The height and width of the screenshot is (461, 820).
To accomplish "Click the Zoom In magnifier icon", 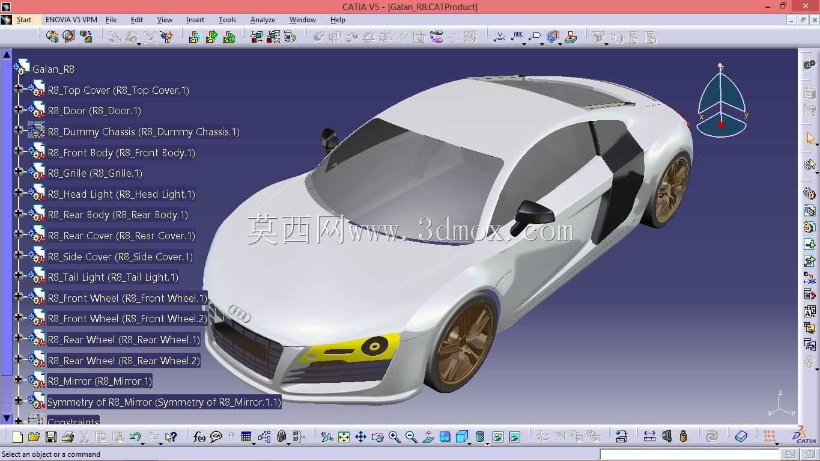I will [x=394, y=437].
